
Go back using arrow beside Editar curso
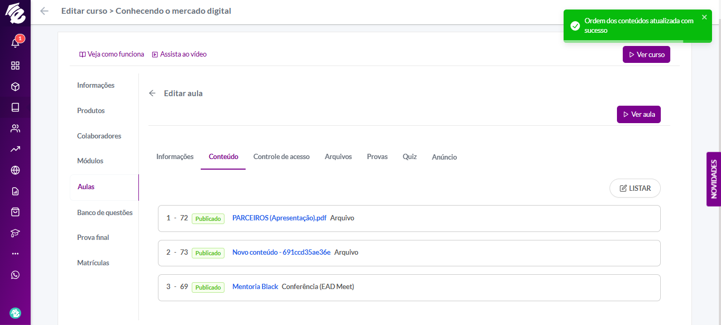point(44,11)
